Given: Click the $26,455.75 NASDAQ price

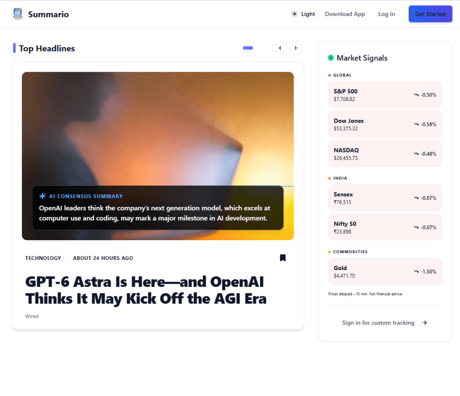Looking at the screenshot, I should [345, 158].
